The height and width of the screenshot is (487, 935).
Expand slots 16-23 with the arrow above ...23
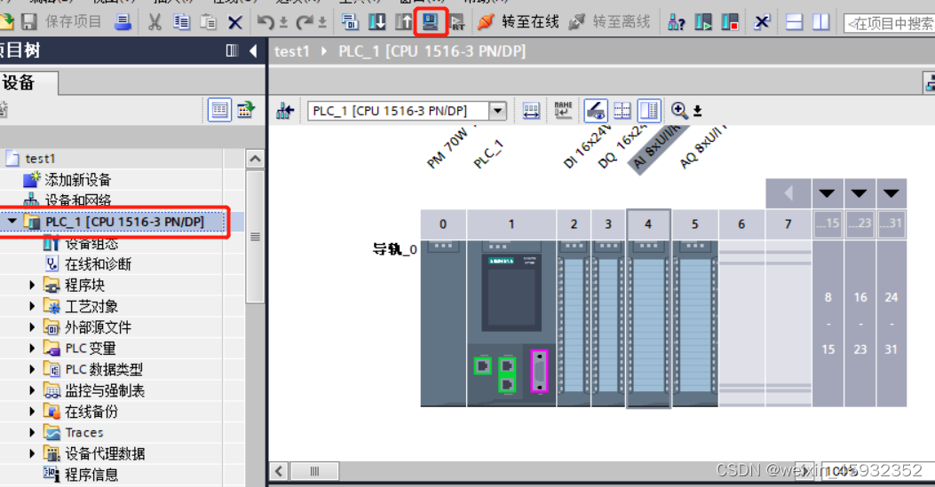coord(860,193)
